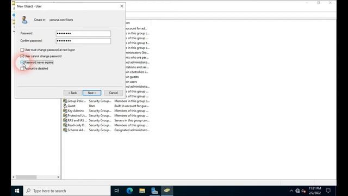The width and height of the screenshot is (348, 196).
Task: Select the RAS and IAS group icon
Action: coord(65,120)
